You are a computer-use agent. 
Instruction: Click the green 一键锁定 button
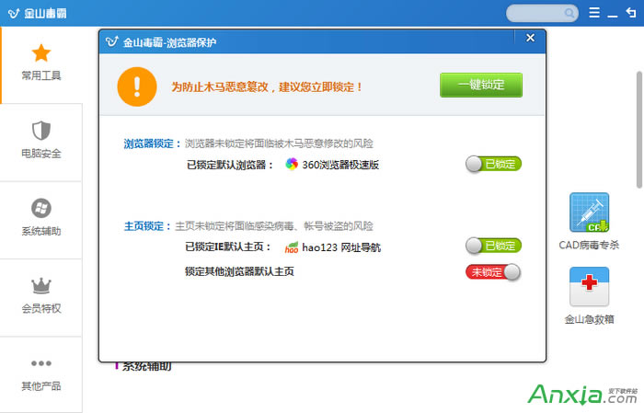(x=480, y=85)
